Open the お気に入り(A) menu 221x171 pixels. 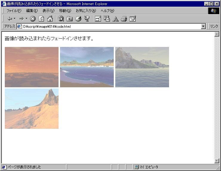click(x=86, y=11)
